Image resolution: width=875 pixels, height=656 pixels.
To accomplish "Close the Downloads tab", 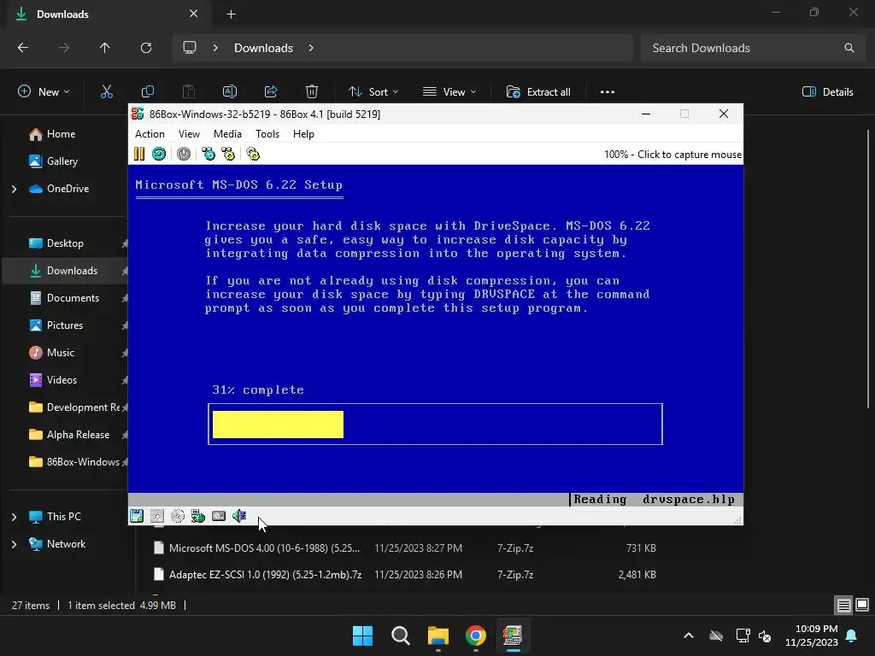I will point(194,14).
